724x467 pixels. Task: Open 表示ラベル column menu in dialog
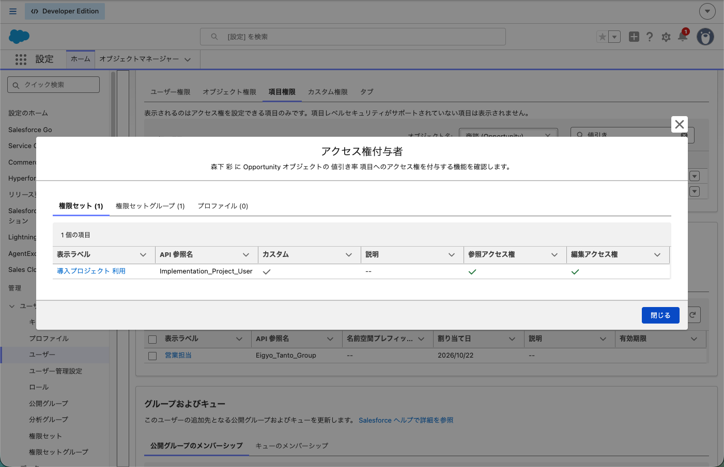(143, 255)
